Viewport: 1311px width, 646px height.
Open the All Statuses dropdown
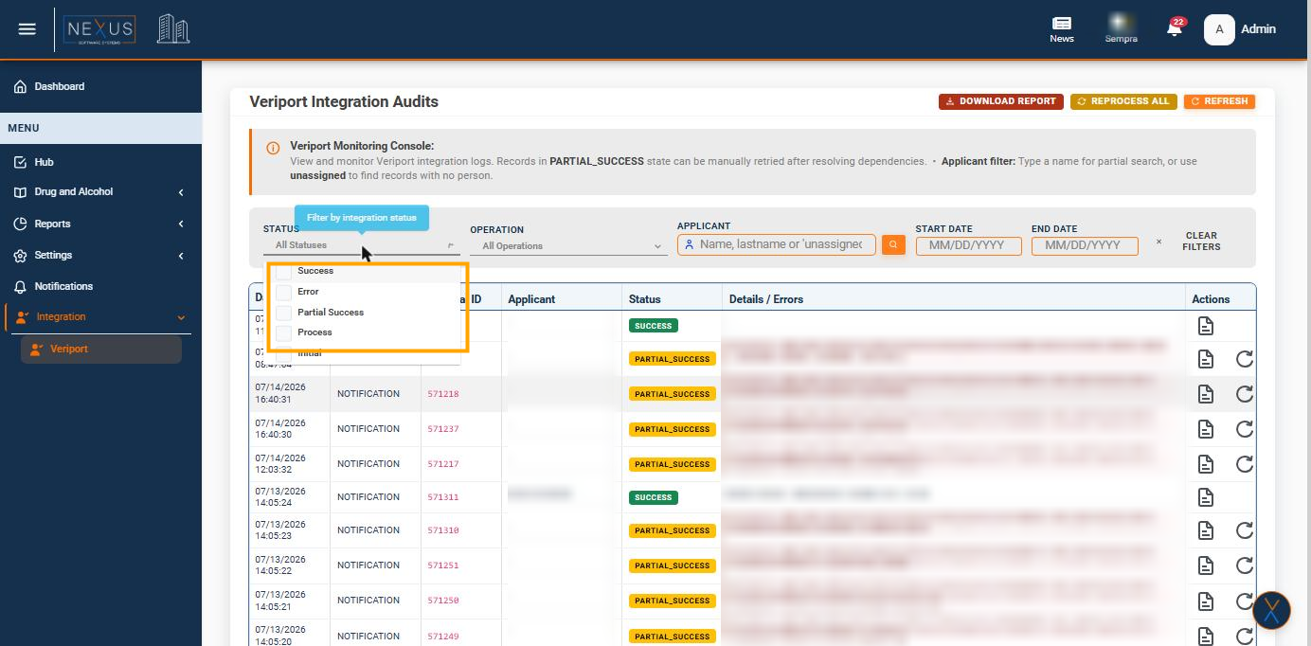[362, 245]
